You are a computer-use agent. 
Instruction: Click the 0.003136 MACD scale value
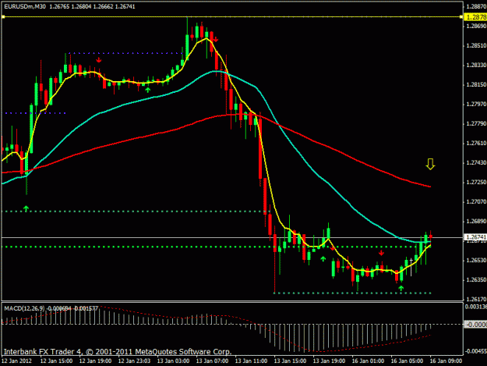[476, 307]
